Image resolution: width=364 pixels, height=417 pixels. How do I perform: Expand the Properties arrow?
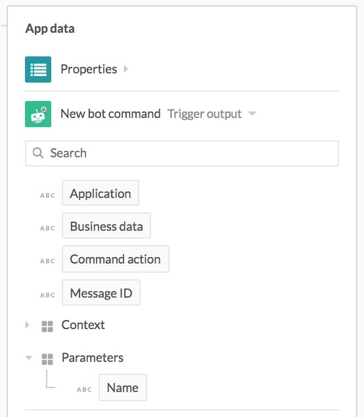[126, 69]
